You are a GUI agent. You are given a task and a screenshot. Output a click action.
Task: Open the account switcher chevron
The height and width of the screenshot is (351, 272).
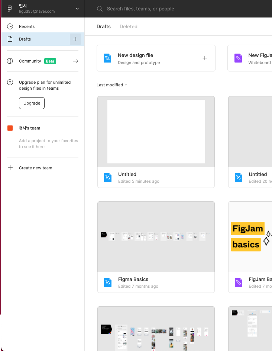(x=77, y=9)
